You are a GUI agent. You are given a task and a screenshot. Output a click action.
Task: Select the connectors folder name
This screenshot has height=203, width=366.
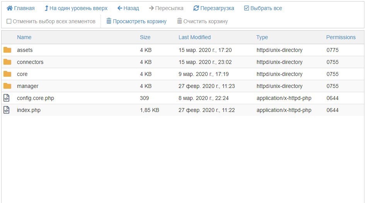30,62
